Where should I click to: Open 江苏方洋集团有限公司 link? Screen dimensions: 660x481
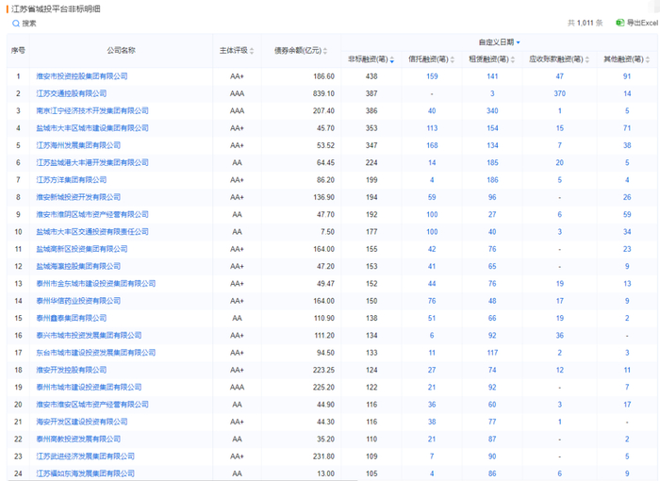tap(71, 180)
